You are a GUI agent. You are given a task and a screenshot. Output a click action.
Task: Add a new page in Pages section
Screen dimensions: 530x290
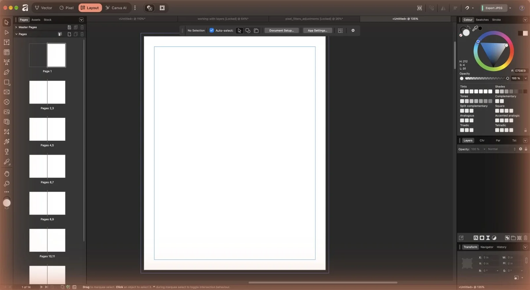[69, 34]
